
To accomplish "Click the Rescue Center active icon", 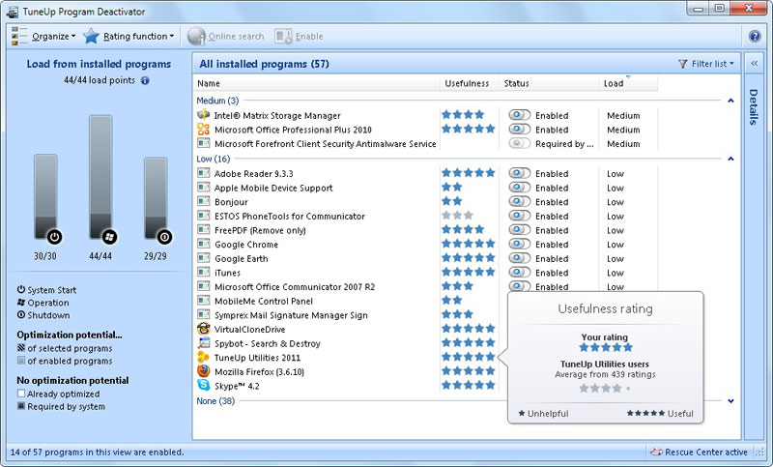I will (656, 452).
